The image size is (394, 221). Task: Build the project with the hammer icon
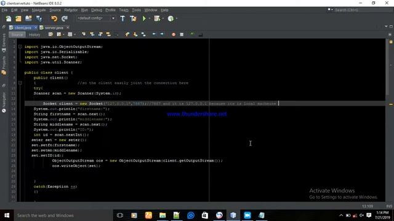point(123,18)
